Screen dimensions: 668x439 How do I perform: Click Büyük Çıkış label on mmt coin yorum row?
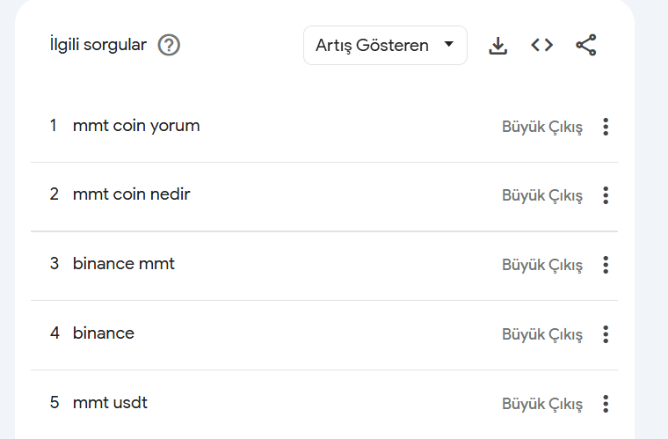click(541, 127)
